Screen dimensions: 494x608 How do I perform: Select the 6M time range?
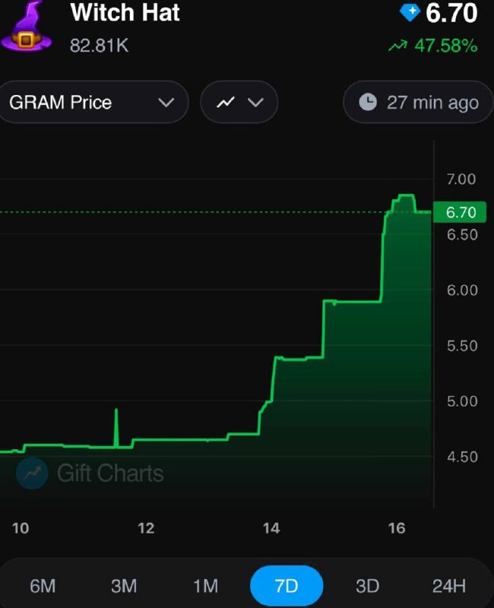point(43,586)
